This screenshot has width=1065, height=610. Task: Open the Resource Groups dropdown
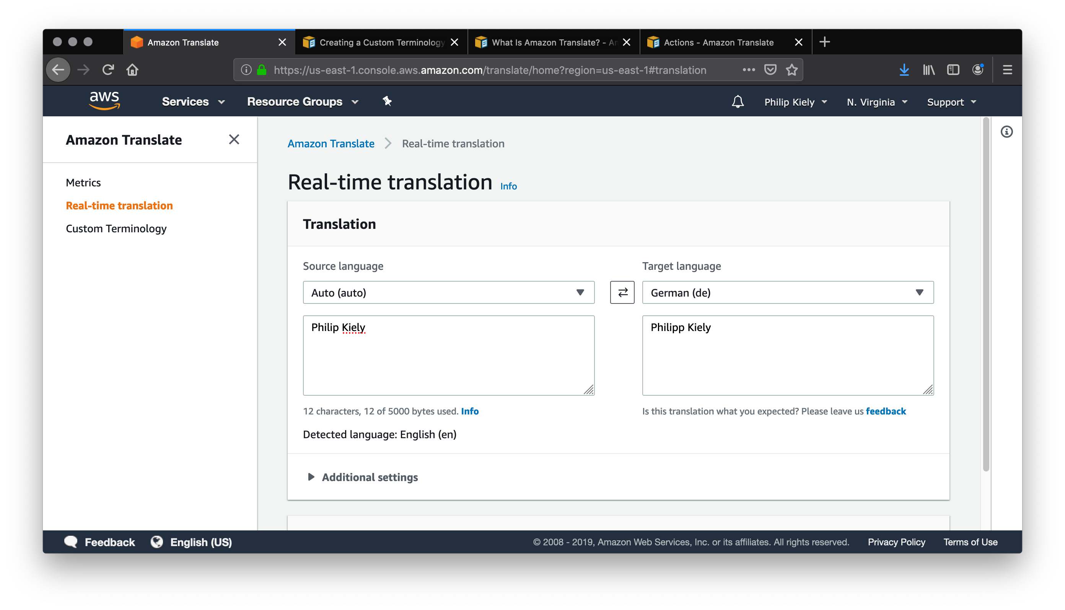[303, 102]
